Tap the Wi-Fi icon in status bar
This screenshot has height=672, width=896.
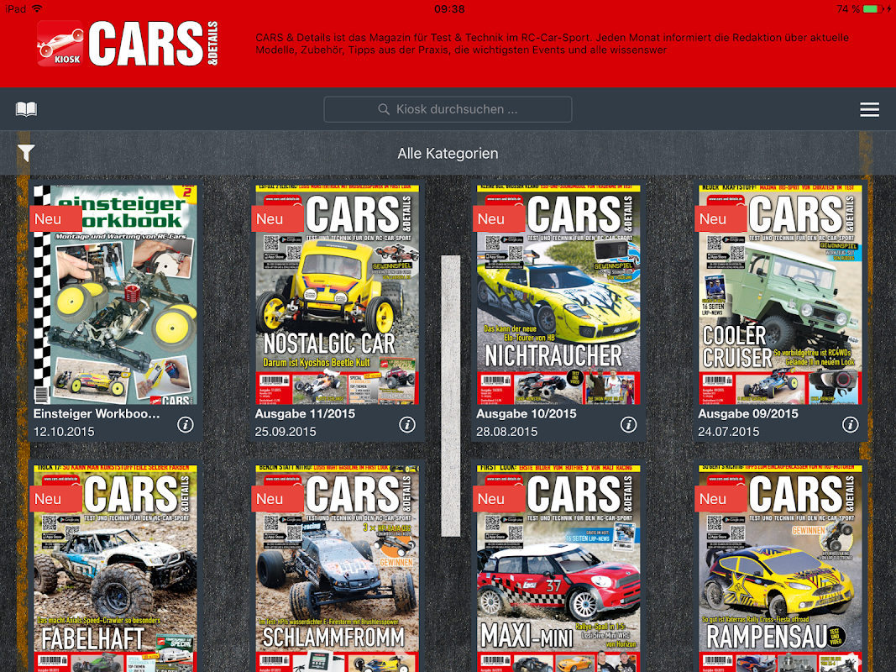[37, 8]
